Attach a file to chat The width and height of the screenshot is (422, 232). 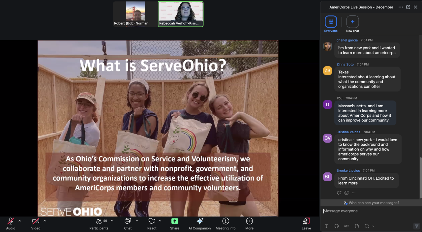(x=357, y=226)
